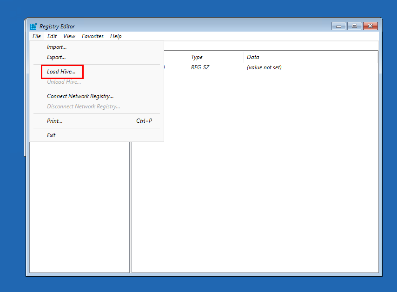Select the REG_SZ value row
This screenshot has height=292, width=397.
point(200,67)
